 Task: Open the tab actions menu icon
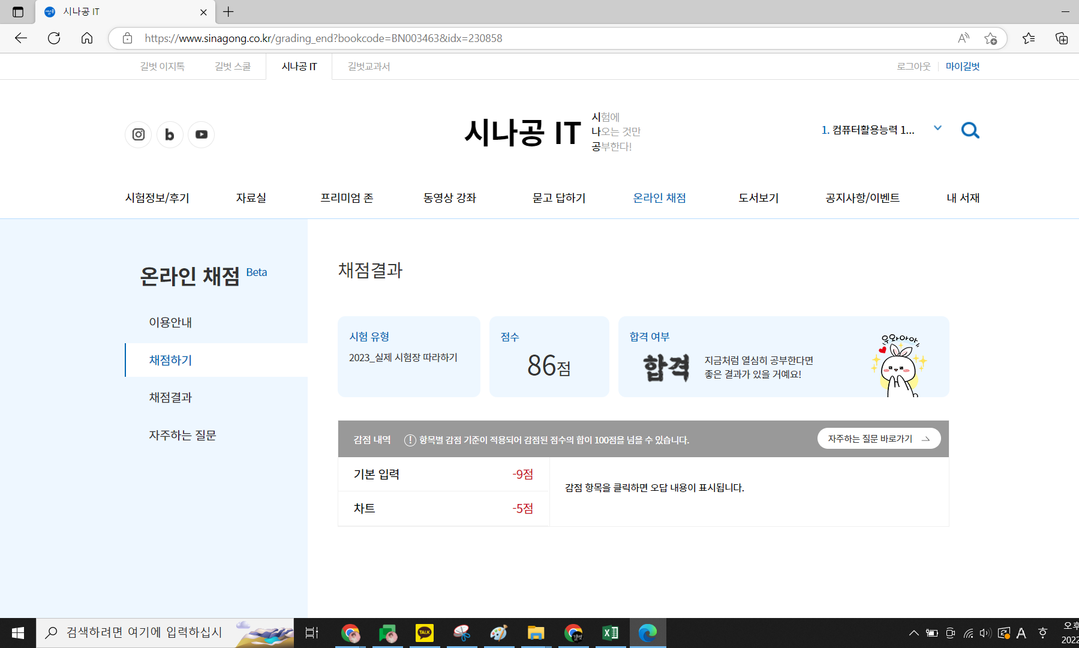coord(18,11)
